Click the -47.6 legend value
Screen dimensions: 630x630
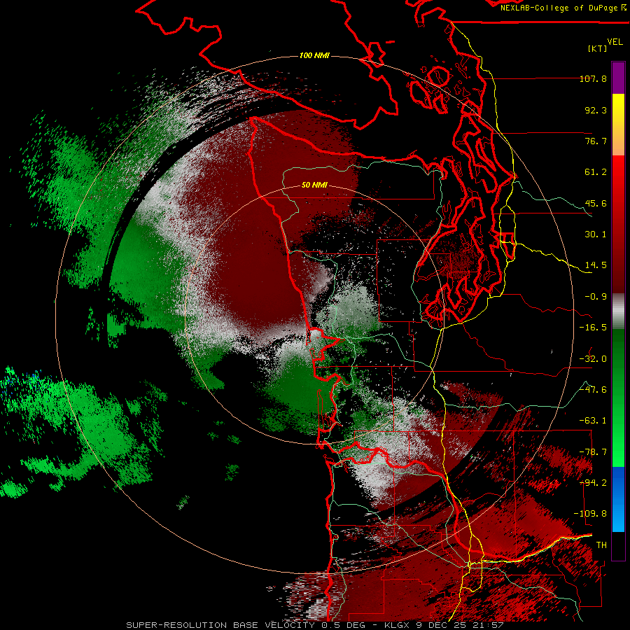[593, 390]
